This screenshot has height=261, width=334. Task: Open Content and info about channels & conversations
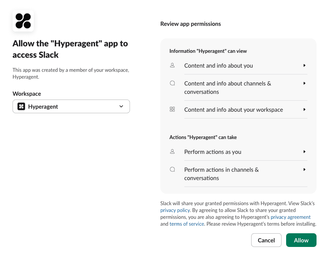pos(238,87)
